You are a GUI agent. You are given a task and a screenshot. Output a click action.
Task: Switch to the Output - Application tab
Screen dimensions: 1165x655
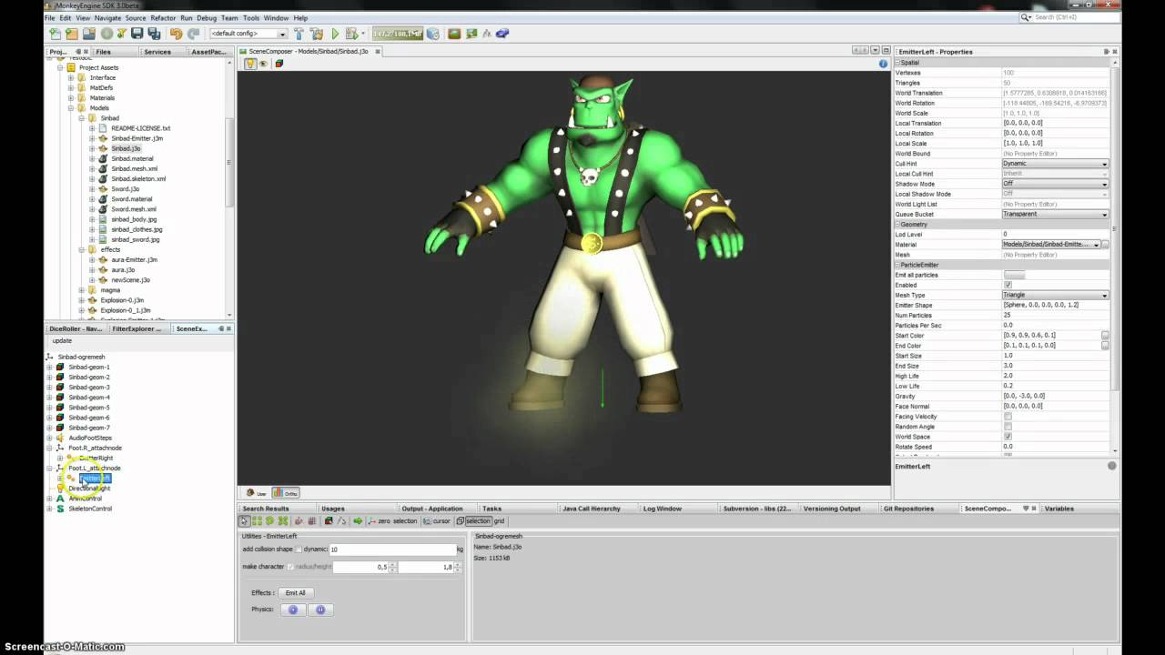432,509
